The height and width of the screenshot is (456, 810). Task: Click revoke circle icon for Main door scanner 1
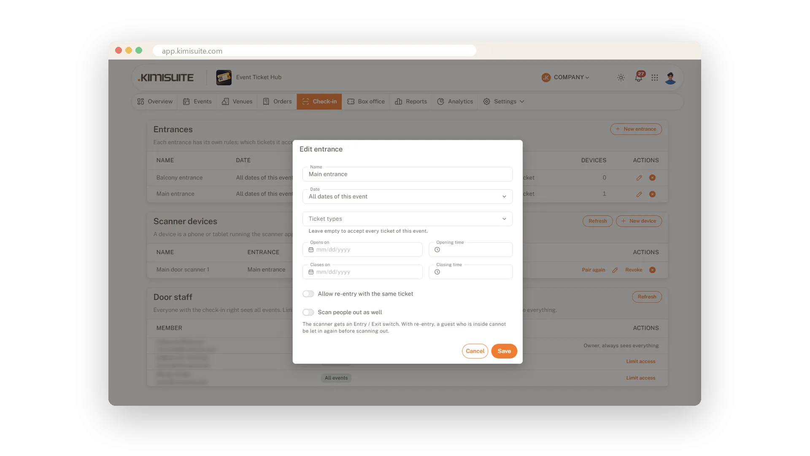point(652,270)
